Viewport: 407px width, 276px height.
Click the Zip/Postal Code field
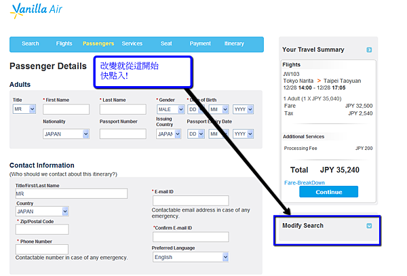(x=42, y=229)
